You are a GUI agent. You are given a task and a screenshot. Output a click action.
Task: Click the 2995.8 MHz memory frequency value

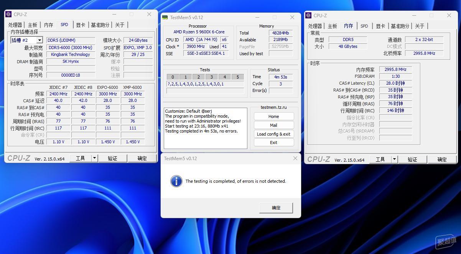[395, 69]
